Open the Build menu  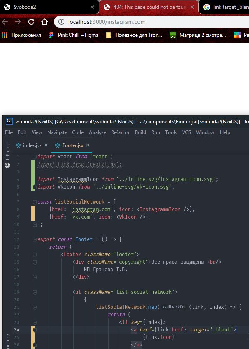coord(140,132)
